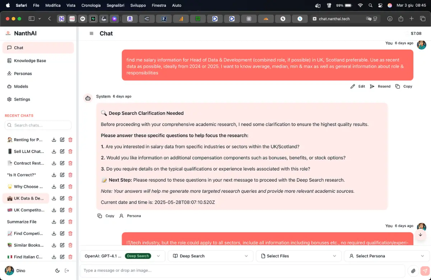Viewport: 431px width, 280px height.
Task: Click Resend under the first message
Action: pos(380,87)
